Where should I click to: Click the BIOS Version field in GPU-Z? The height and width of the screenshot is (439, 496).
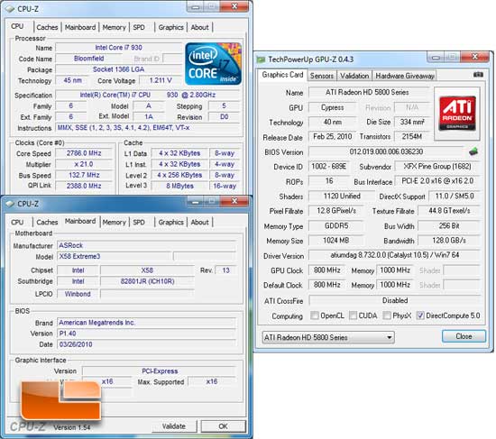point(386,151)
